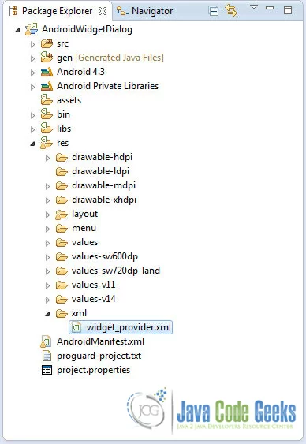Expand the src folder
Viewport: 306px width, 444px height.
click(x=33, y=44)
